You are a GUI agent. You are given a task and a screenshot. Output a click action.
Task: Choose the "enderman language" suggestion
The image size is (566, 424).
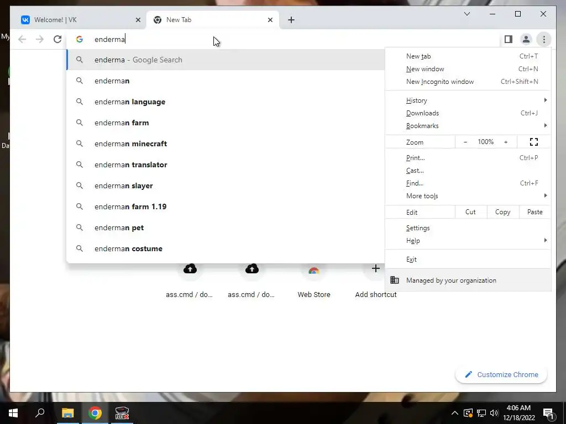pos(226,102)
